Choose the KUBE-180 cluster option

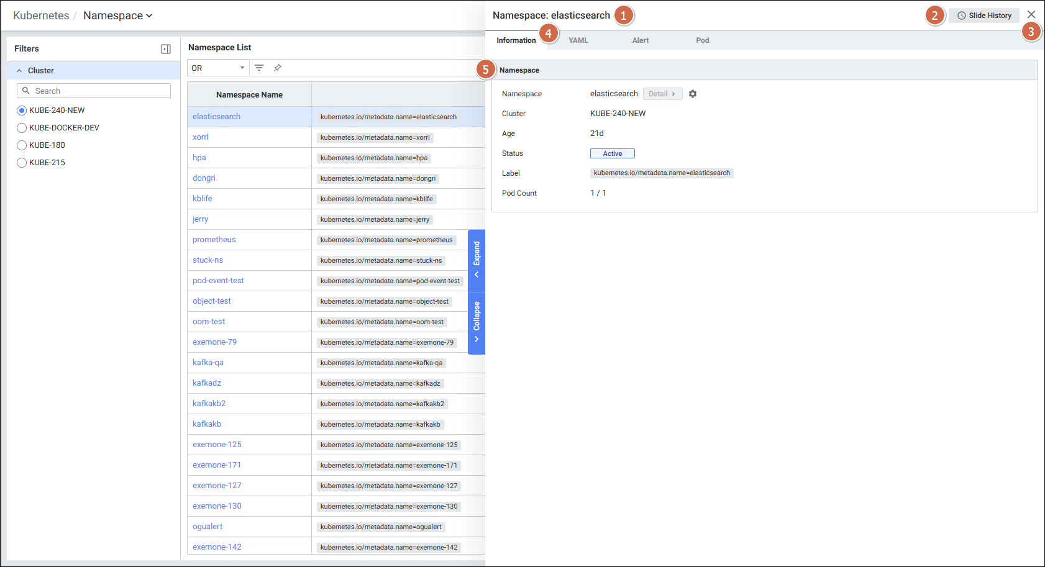(22, 145)
